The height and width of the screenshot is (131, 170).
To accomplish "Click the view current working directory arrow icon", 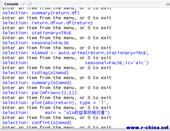I will (x=30, y=4).
